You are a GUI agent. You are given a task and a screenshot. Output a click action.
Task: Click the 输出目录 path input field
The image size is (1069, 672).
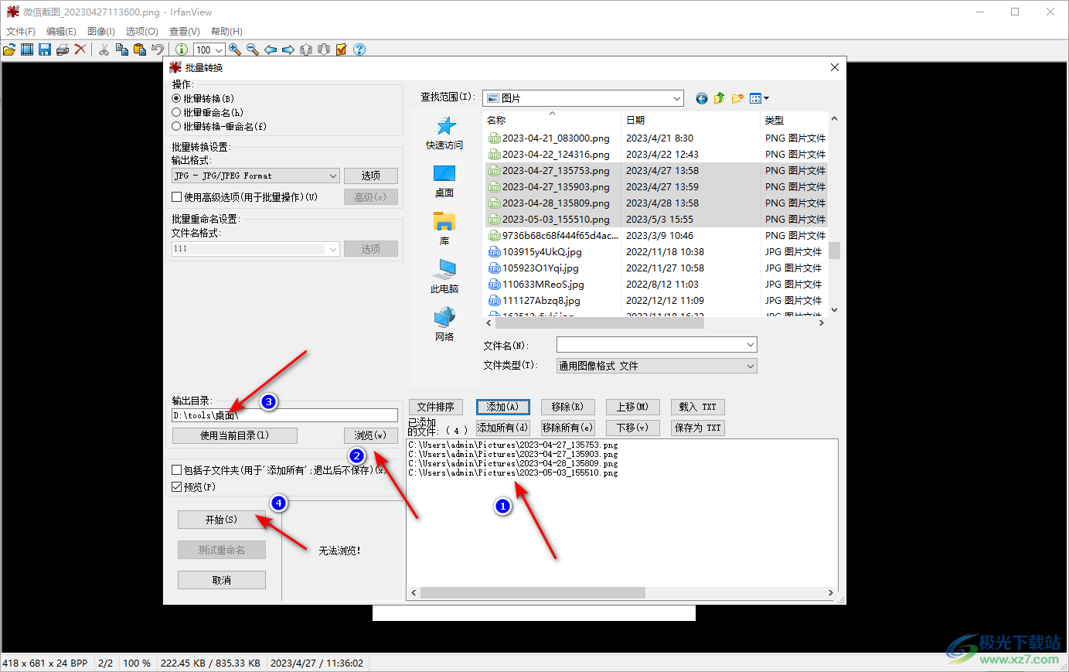(284, 415)
